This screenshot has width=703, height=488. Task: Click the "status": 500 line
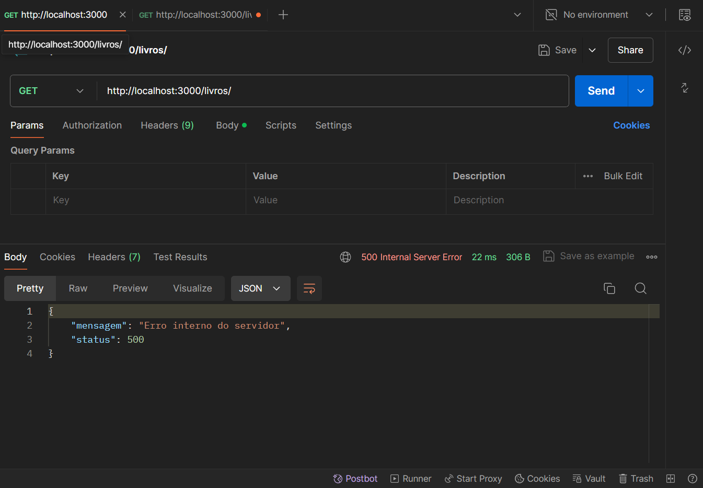108,340
